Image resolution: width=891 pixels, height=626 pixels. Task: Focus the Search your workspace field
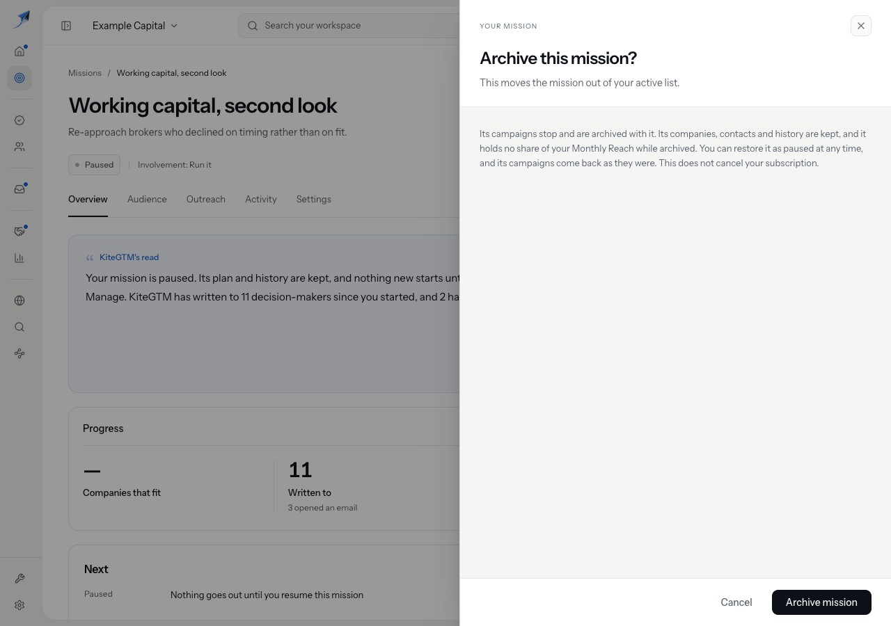point(349,26)
